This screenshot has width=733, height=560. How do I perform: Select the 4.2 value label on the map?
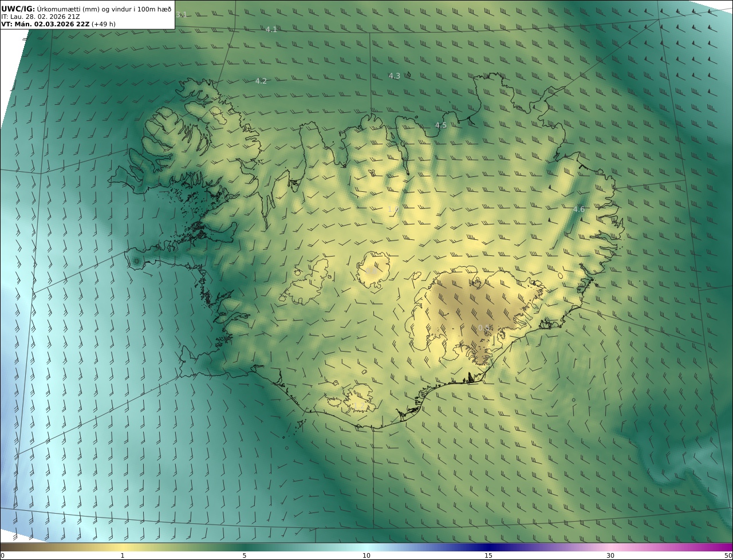[x=261, y=81]
